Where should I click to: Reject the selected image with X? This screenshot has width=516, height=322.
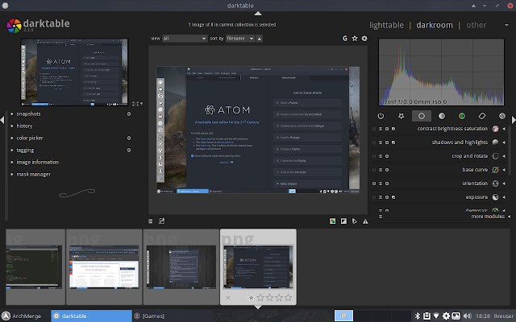click(x=228, y=298)
